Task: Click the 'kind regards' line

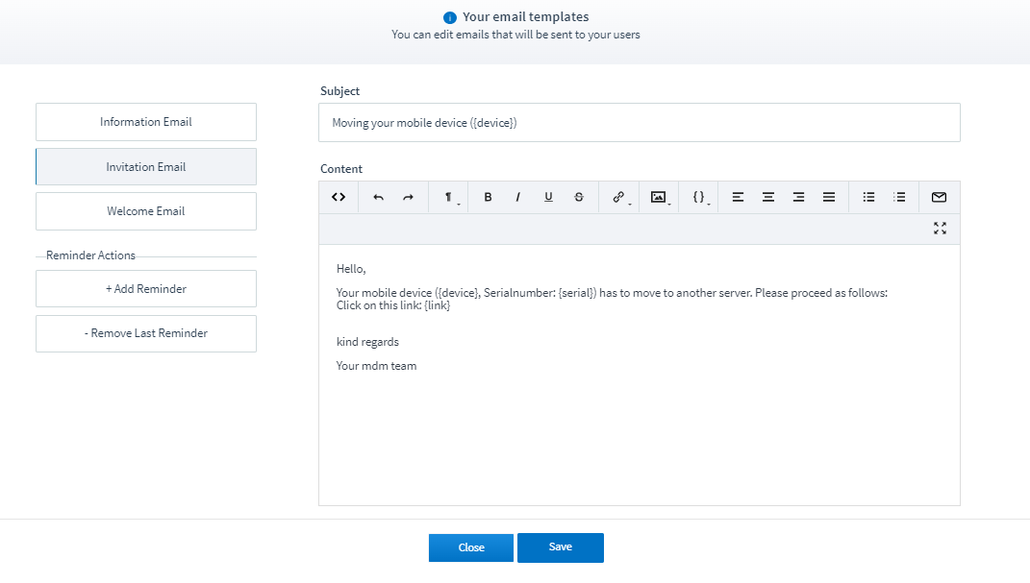Action: [x=367, y=342]
